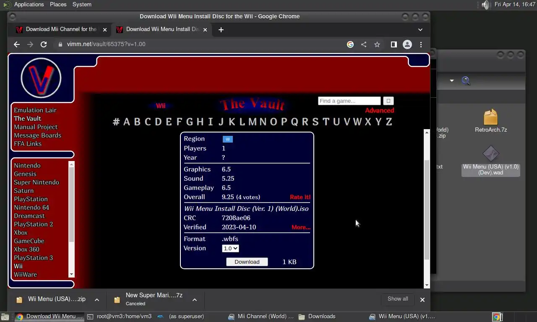Click the volume speaker icon in panel

485,5
